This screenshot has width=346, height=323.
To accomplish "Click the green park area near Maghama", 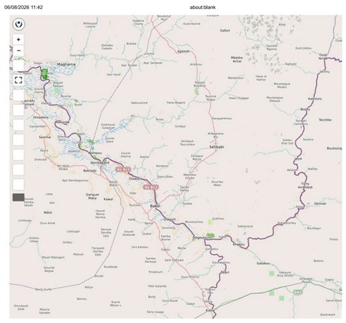I will pyautogui.click(x=45, y=74).
